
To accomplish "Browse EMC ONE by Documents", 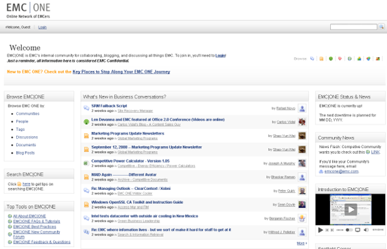I will pos(26,145).
